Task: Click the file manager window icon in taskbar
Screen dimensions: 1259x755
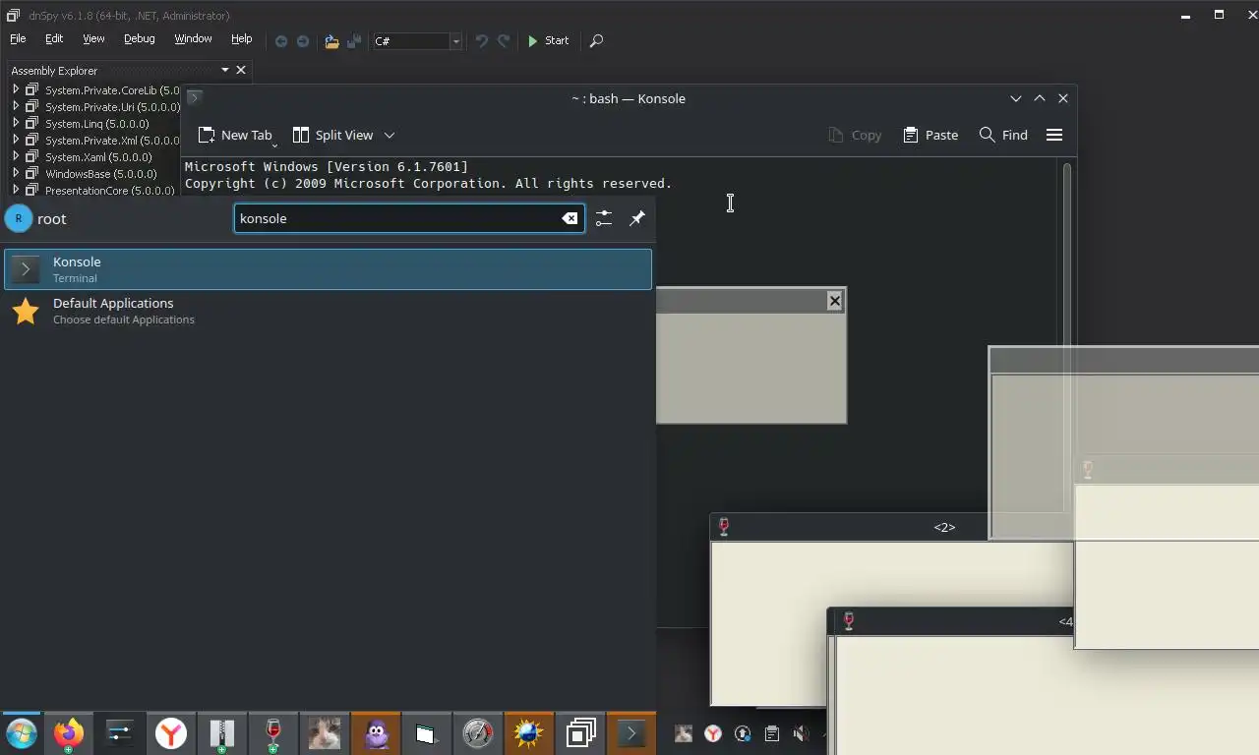Action: (x=427, y=733)
